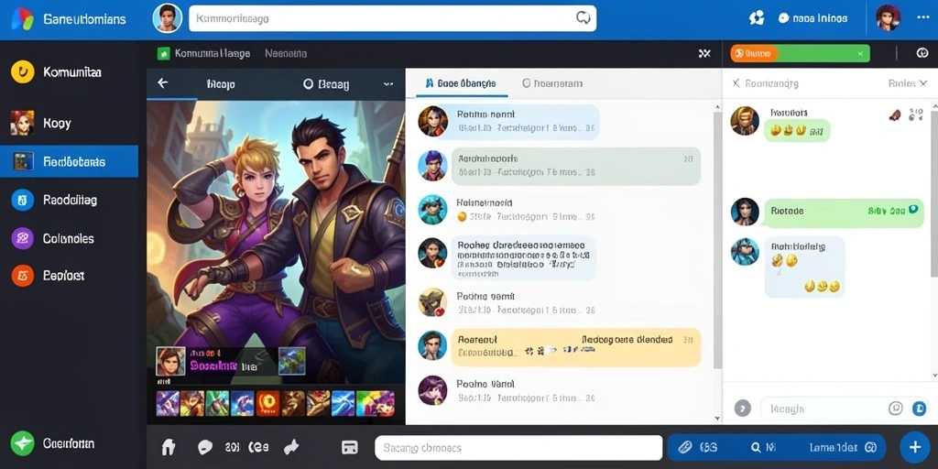Click the character portrait thumbnail in game panel

[169, 361]
